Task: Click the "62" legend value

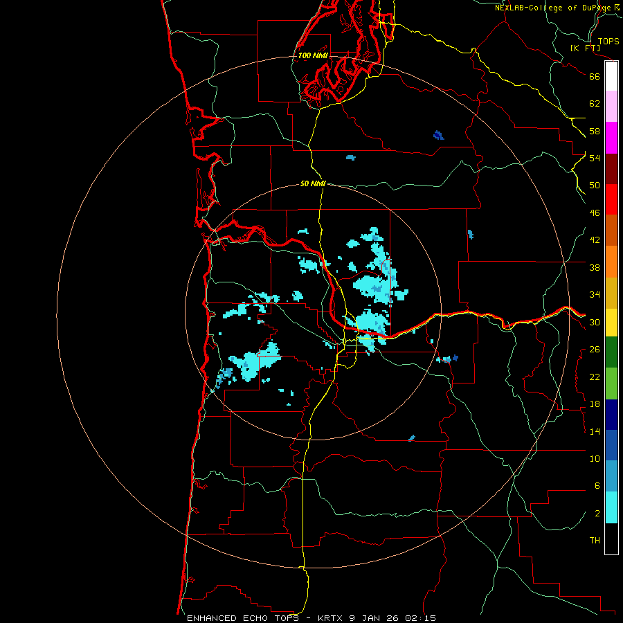Action: 595,104
